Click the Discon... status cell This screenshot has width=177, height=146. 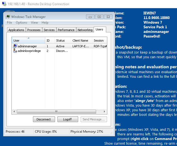point(62,51)
